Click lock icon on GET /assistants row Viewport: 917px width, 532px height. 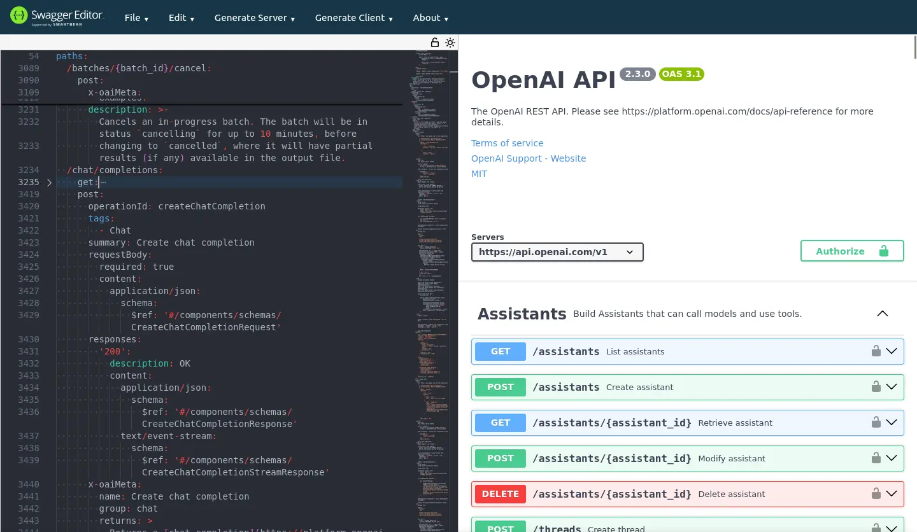[x=876, y=351]
